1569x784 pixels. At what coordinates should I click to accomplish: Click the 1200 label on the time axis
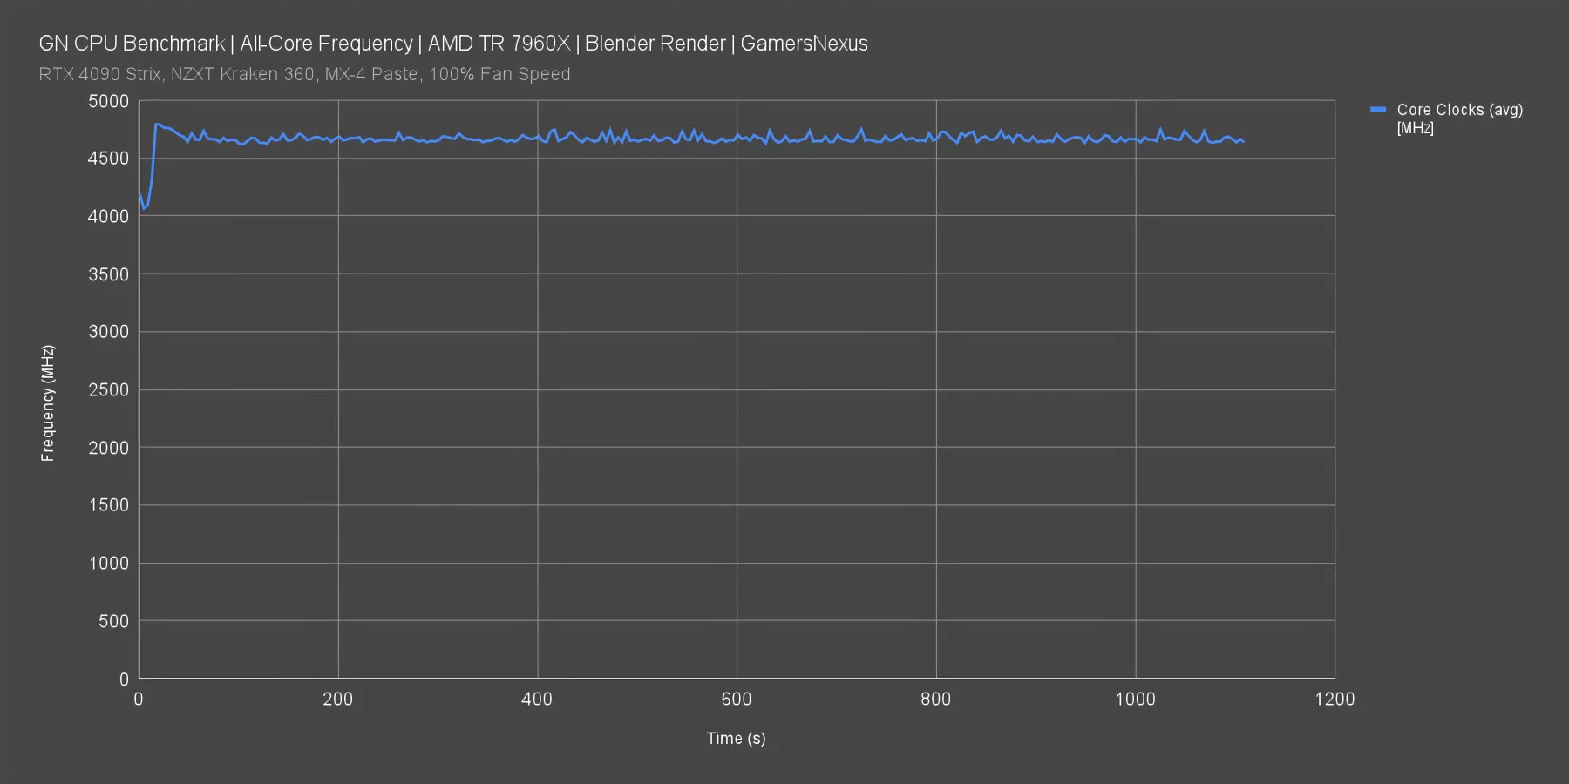click(1335, 699)
